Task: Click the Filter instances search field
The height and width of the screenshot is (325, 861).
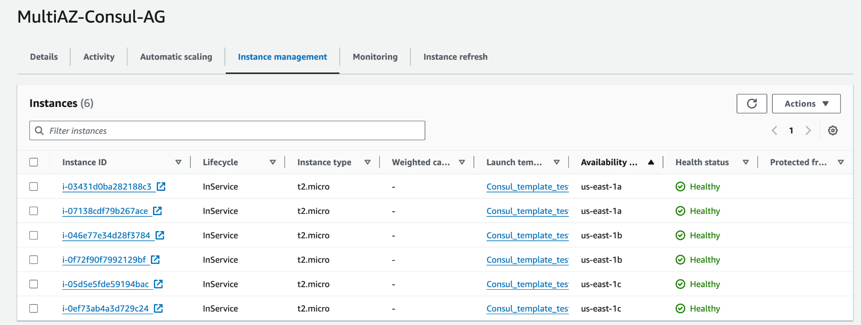Action: [x=227, y=130]
